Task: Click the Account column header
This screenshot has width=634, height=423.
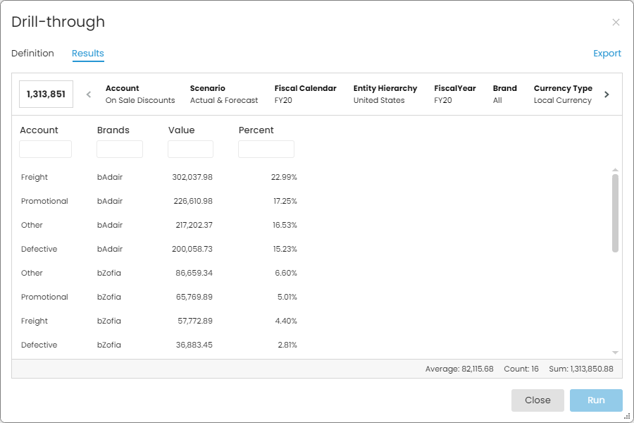Action: pyautogui.click(x=39, y=130)
